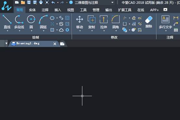Screen dimensions: 180x120
Task: Select the 圆弧 (Arc) tool
Action: 43,22
